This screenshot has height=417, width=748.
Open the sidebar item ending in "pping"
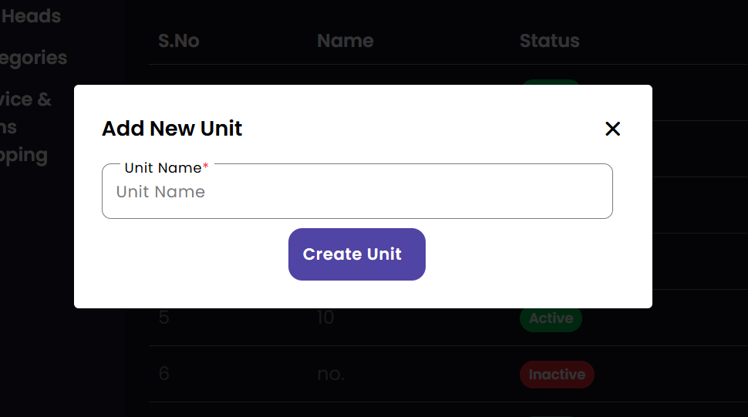click(x=23, y=155)
